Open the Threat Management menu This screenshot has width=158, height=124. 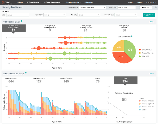coord(53,2)
